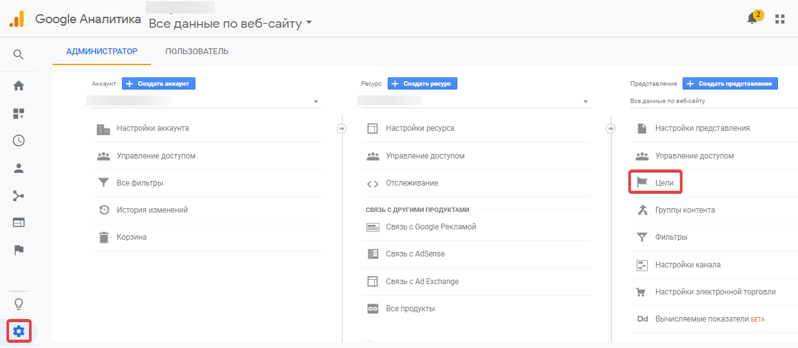Click history icon beside История изменений

click(103, 210)
